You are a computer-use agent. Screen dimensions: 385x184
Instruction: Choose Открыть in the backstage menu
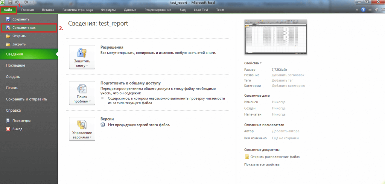[29, 36]
